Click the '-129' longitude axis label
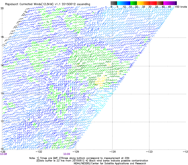The height and width of the screenshot is (165, 188). [76, 152]
